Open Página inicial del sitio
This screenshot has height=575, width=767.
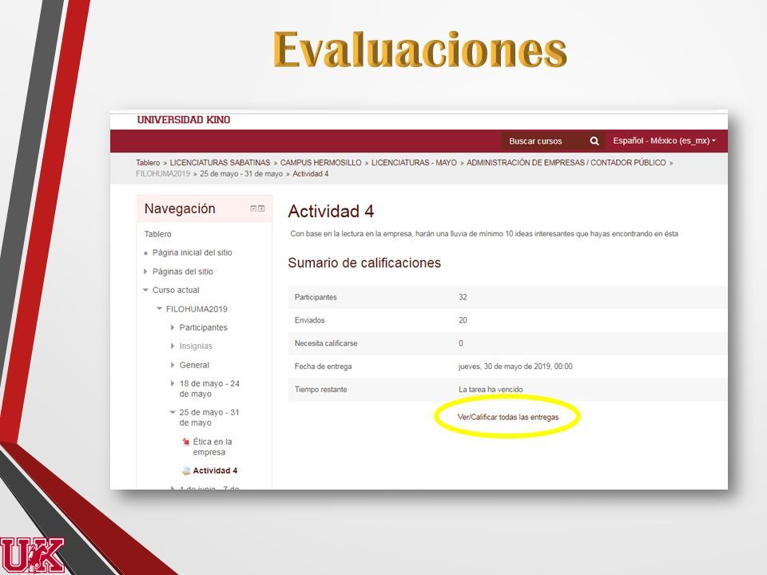(x=193, y=252)
